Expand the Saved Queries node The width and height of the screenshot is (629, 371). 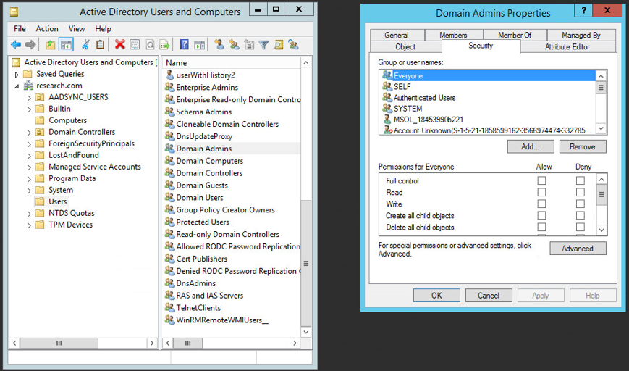click(x=17, y=75)
